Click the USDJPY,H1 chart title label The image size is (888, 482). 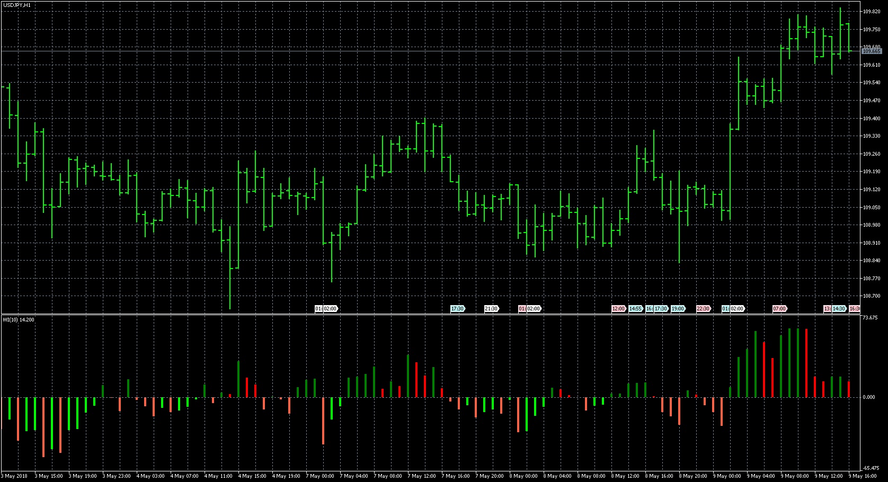click(16, 5)
